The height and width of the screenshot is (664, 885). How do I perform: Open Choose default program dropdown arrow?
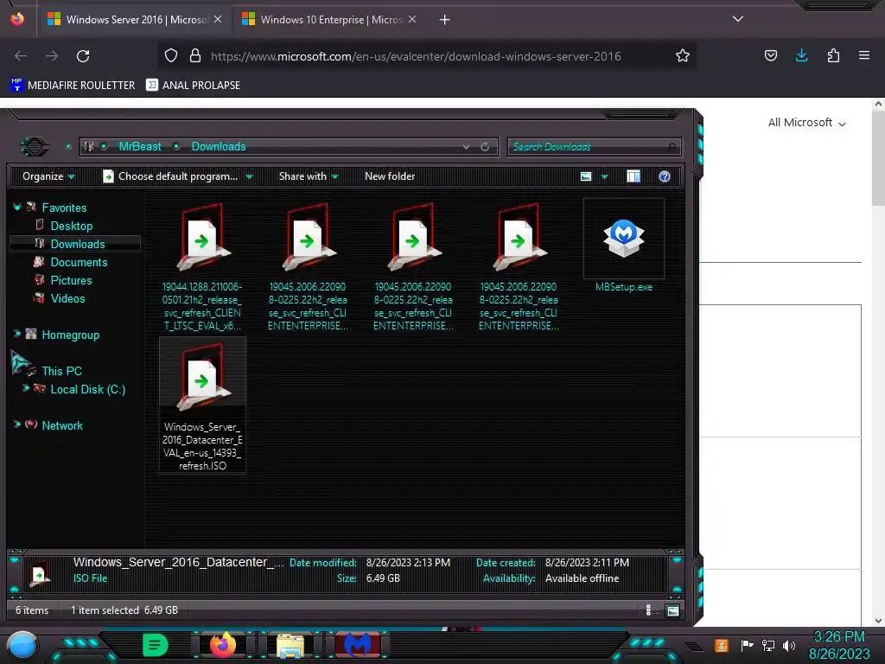[249, 176]
